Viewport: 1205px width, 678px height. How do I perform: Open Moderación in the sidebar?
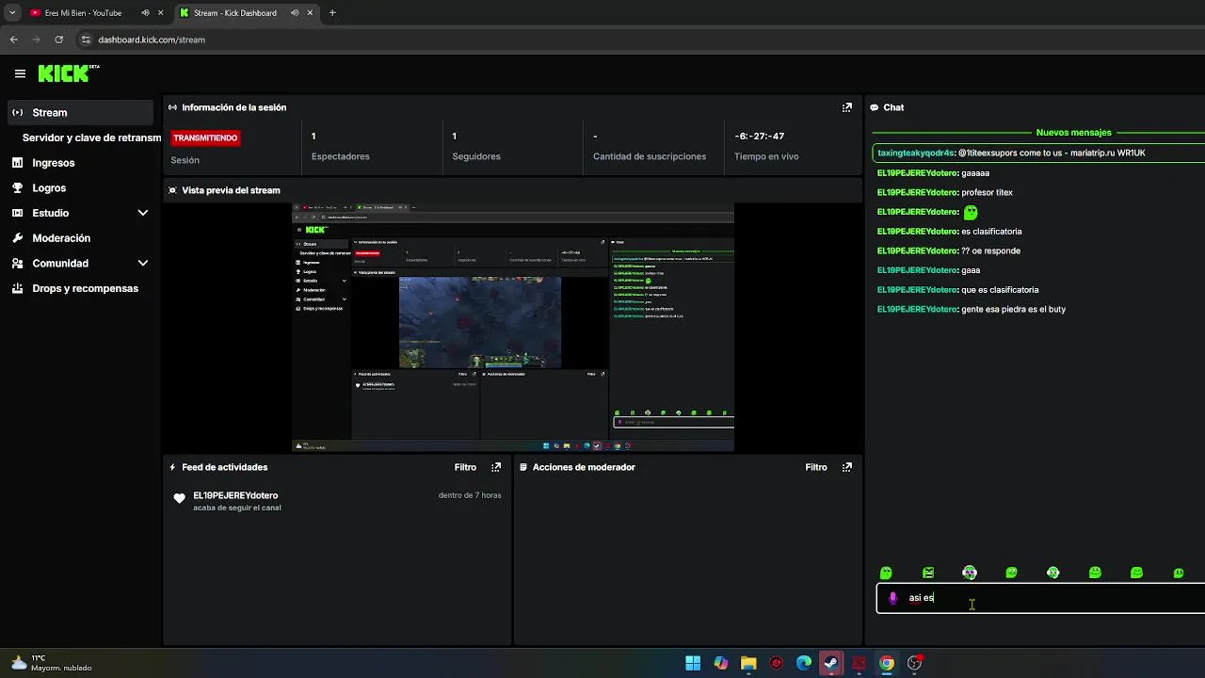(x=61, y=238)
